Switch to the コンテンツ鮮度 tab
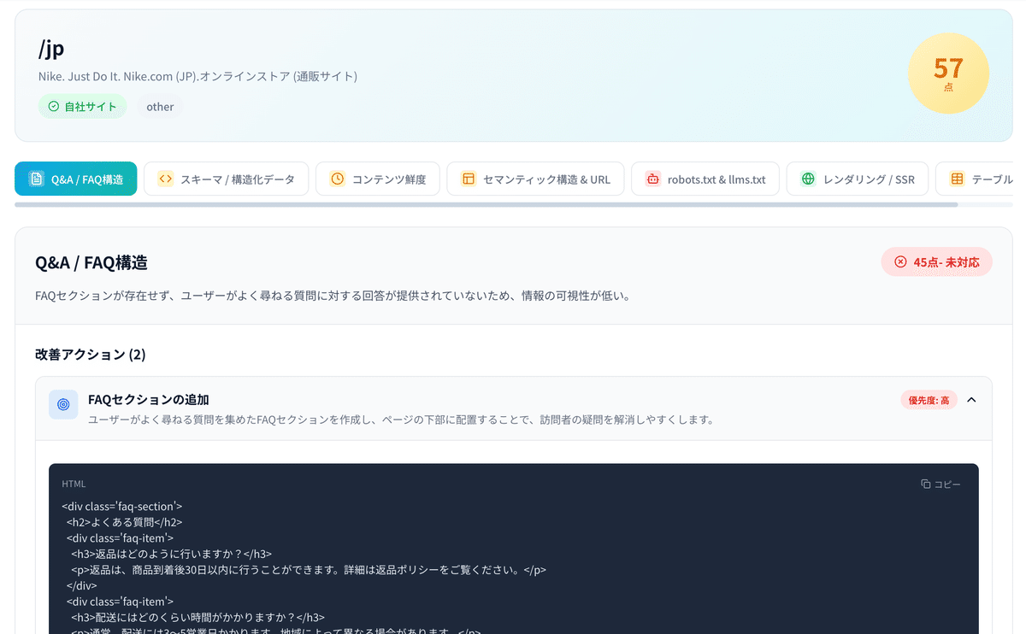 pyautogui.click(x=377, y=179)
